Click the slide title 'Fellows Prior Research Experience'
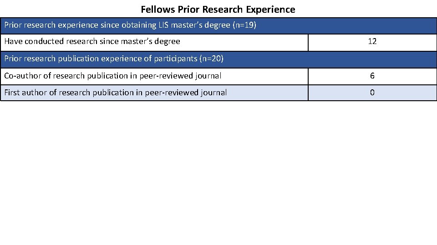 [x=218, y=10]
